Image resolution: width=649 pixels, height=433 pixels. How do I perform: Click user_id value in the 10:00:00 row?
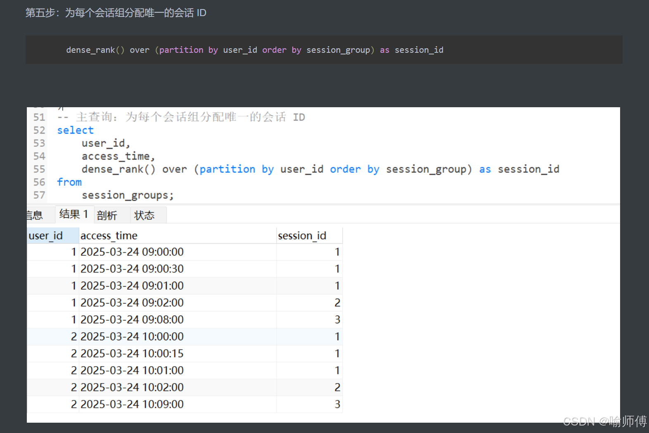[53, 337]
